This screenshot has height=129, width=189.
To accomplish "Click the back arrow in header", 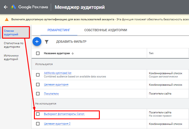I will click(6, 7).
